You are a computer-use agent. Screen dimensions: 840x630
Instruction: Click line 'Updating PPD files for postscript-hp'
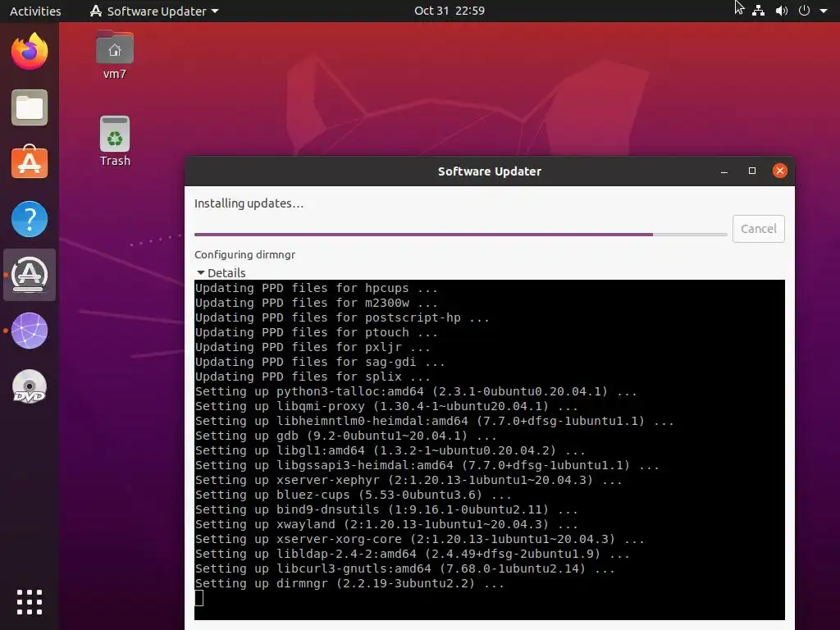coord(342,317)
